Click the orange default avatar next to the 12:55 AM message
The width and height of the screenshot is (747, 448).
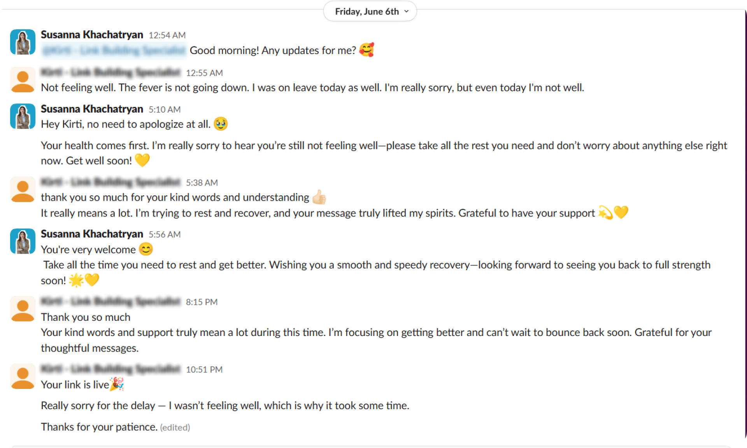(x=23, y=80)
